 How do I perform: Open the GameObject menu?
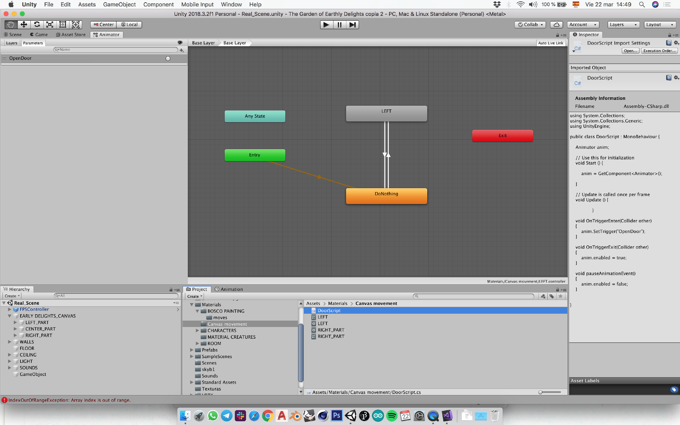click(x=119, y=5)
